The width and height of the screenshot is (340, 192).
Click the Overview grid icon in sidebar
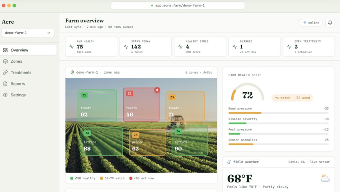coord(5,50)
